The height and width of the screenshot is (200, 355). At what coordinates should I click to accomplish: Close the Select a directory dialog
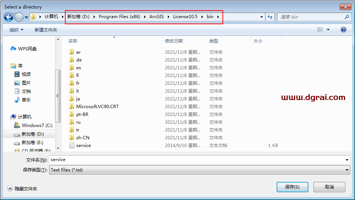pyautogui.click(x=345, y=7)
